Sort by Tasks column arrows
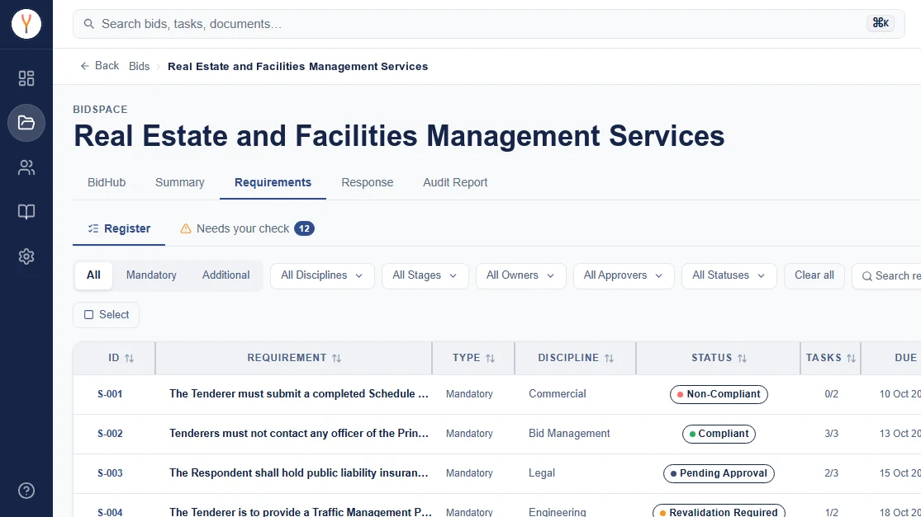The width and height of the screenshot is (921, 517). click(x=851, y=358)
